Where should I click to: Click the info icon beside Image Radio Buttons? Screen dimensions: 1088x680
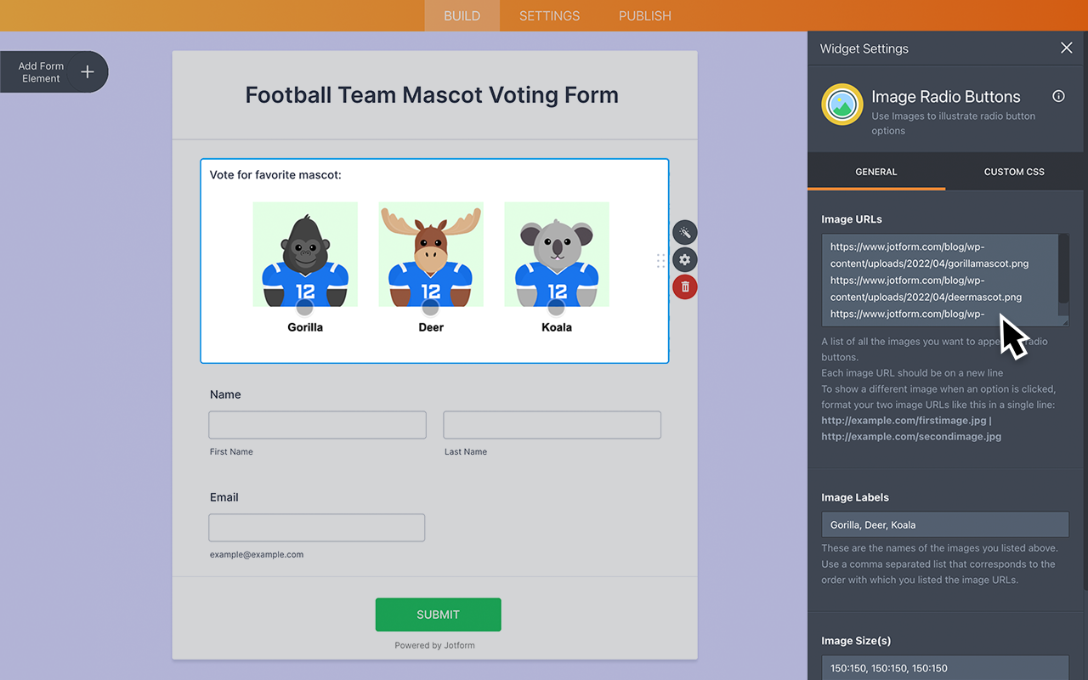[1057, 96]
